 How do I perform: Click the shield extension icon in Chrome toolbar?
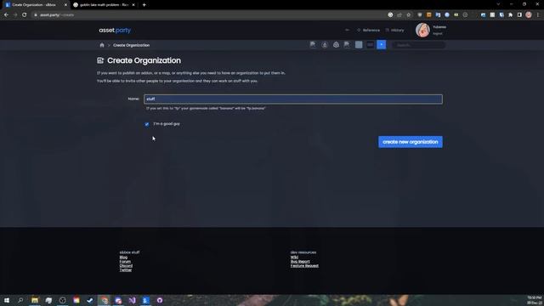pos(420,15)
